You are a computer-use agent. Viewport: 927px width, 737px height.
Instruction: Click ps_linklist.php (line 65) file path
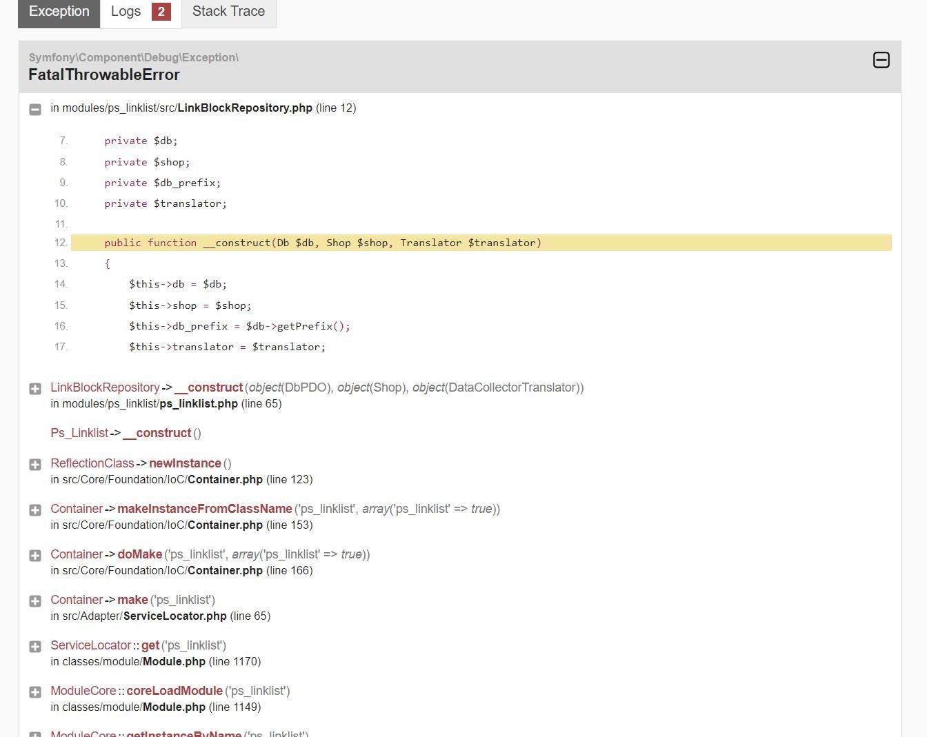[166, 404]
